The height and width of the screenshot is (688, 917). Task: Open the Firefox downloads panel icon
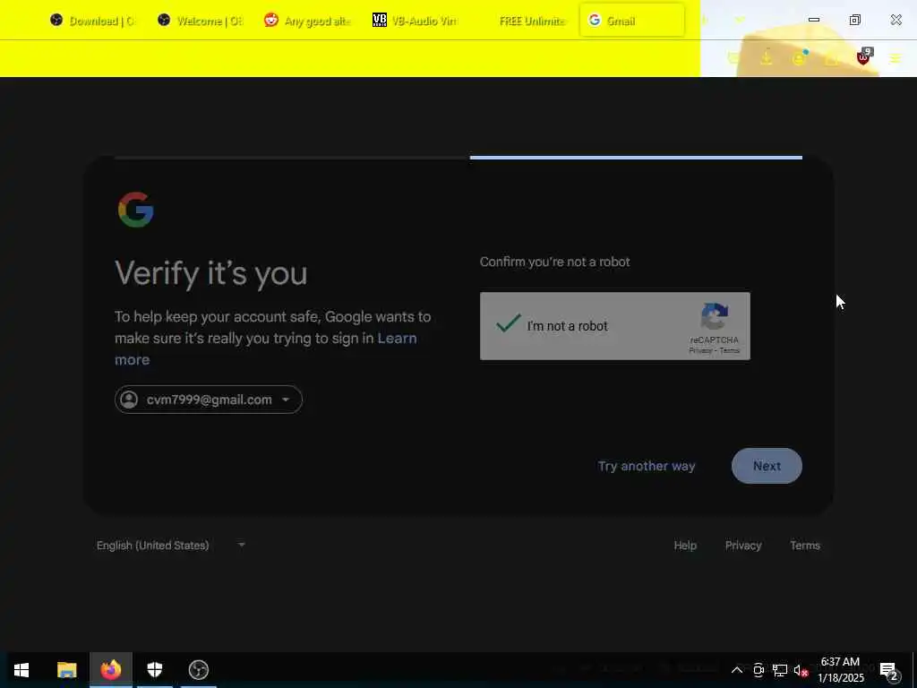click(x=767, y=57)
